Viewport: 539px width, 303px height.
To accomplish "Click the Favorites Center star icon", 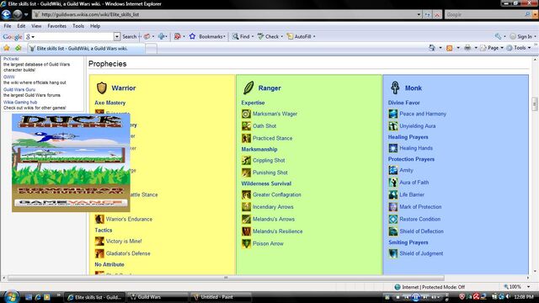I will point(7,48).
